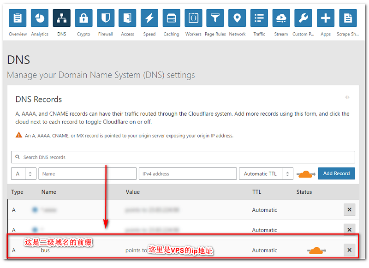The width and height of the screenshot is (369, 268).
Task: Open the Overview section icon
Action: click(18, 18)
